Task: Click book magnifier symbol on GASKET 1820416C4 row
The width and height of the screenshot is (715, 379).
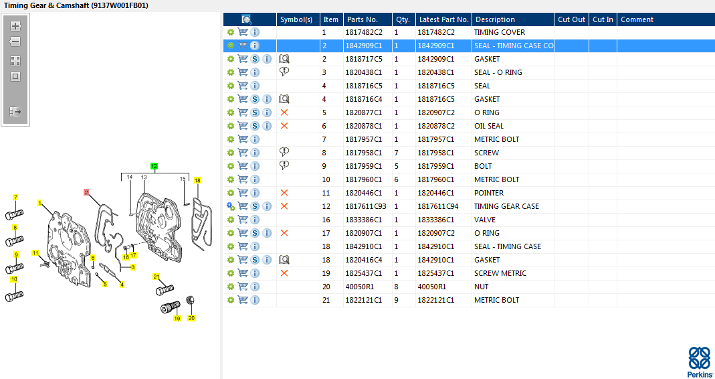Action: (284, 260)
